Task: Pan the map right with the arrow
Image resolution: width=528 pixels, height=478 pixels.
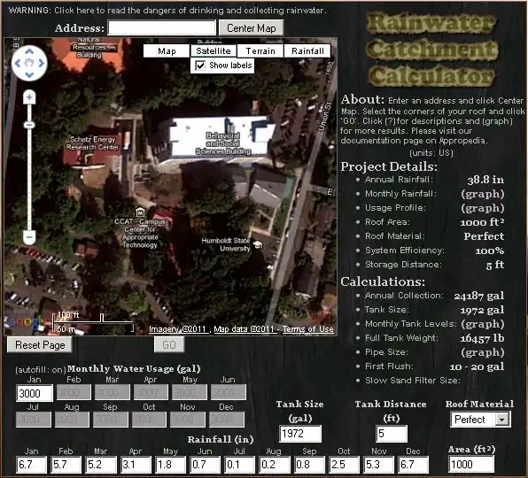Action: point(41,63)
